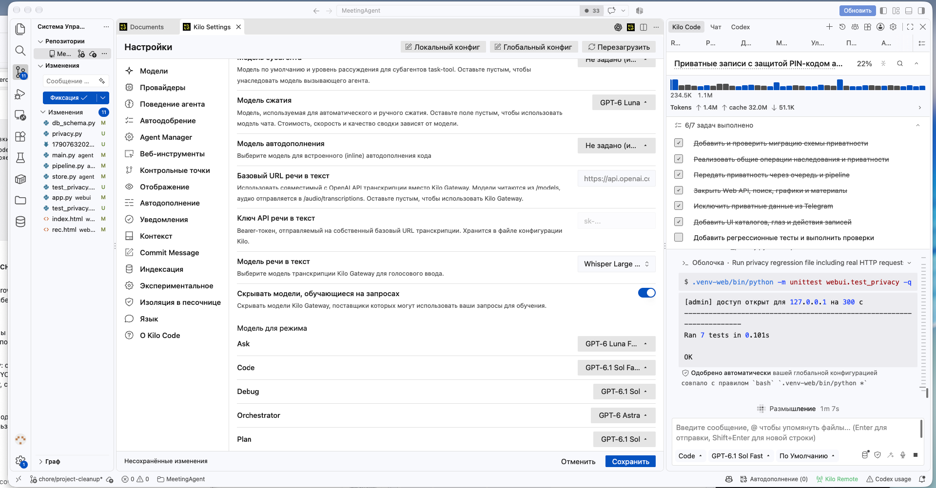Open the Whisper Large speech model dropdown
This screenshot has height=488, width=936.
tap(617, 264)
